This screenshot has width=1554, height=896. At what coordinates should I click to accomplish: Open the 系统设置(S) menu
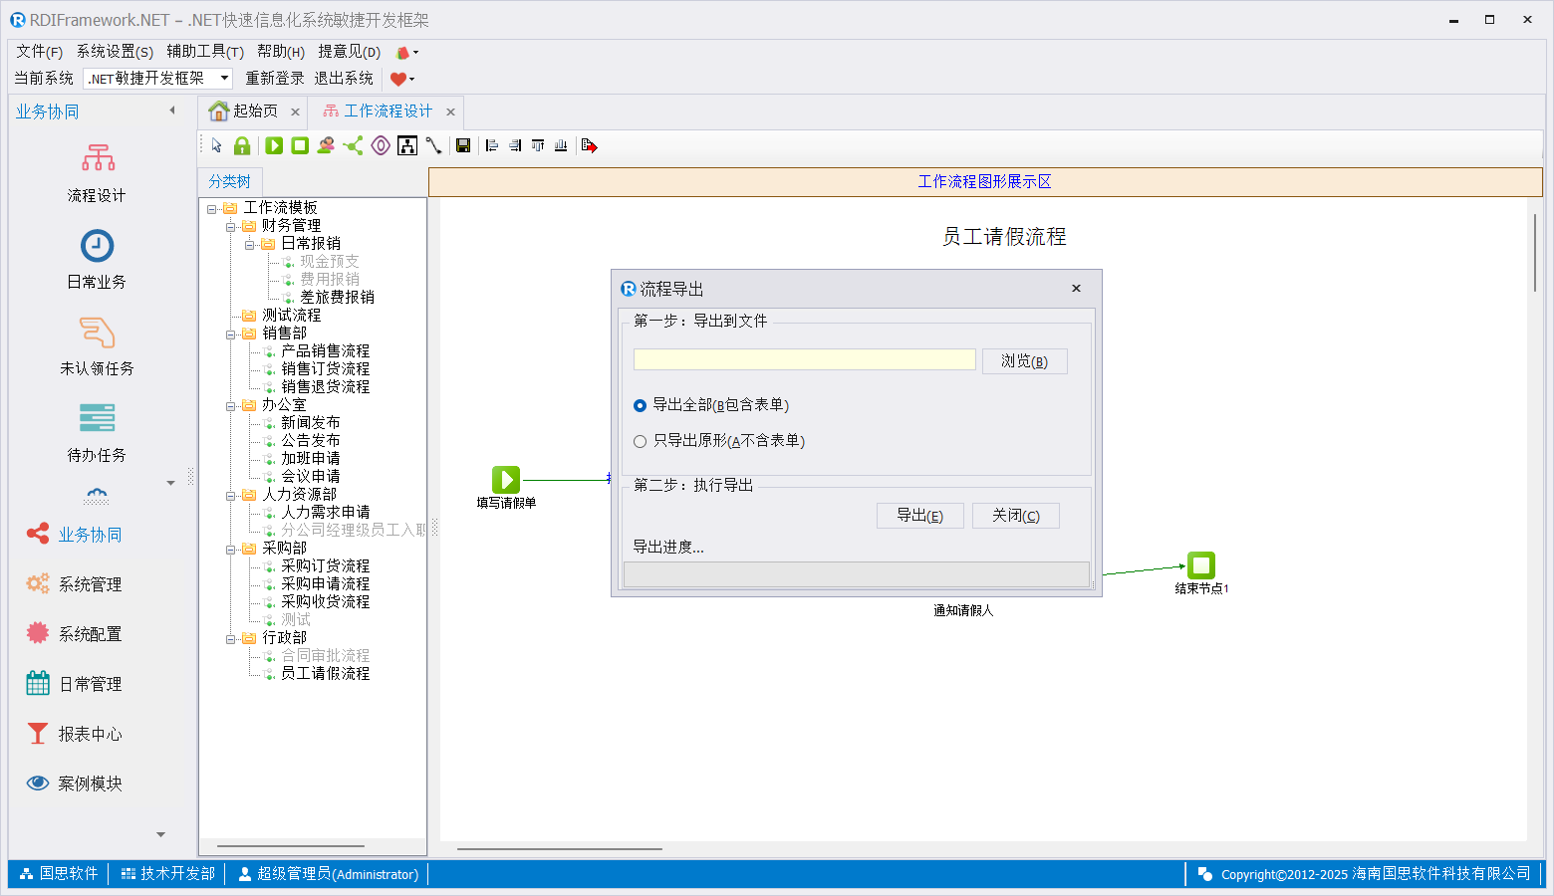[115, 52]
